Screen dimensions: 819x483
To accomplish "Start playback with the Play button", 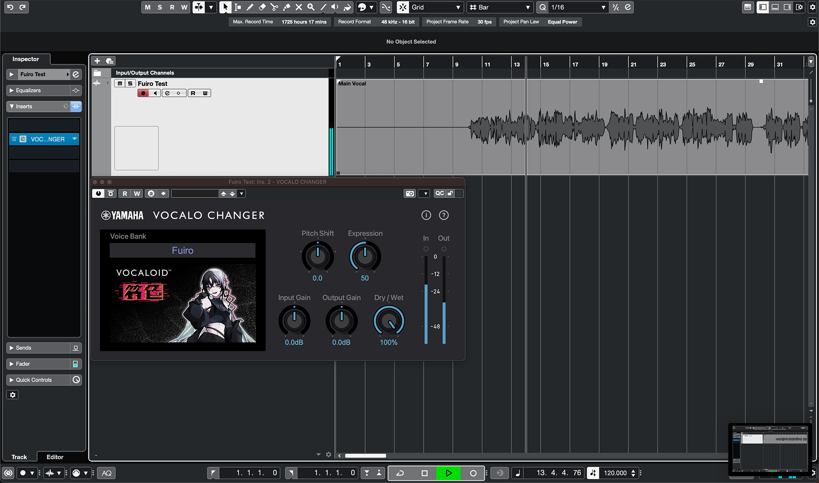I will pyautogui.click(x=449, y=473).
